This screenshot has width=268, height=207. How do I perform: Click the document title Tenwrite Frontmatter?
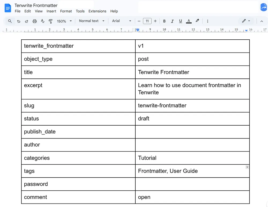pos(36,5)
